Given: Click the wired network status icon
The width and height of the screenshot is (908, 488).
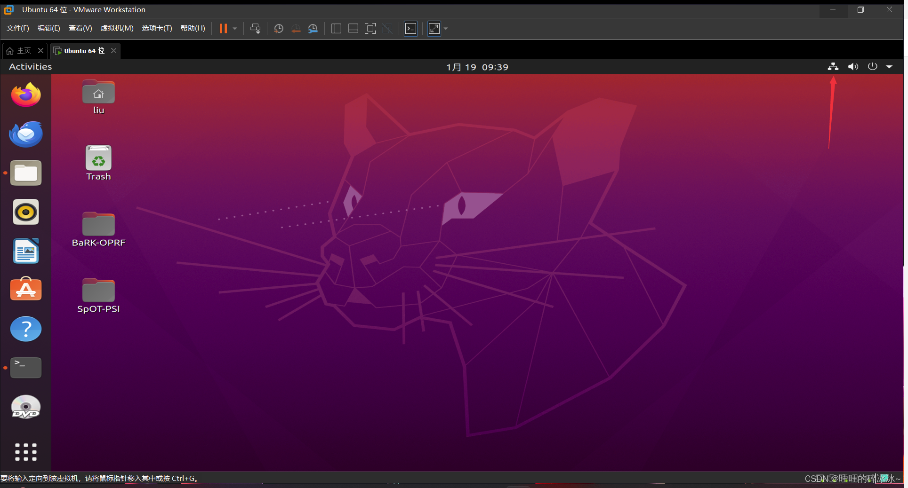Looking at the screenshot, I should 833,67.
